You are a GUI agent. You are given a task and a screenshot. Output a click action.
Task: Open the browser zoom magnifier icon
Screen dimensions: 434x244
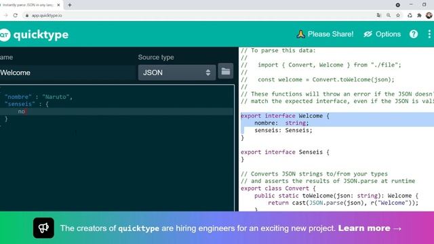coord(389,16)
